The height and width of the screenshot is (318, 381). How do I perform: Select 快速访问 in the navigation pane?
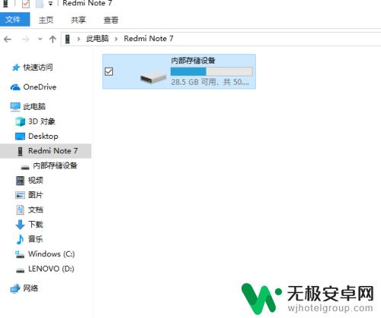click(x=38, y=67)
